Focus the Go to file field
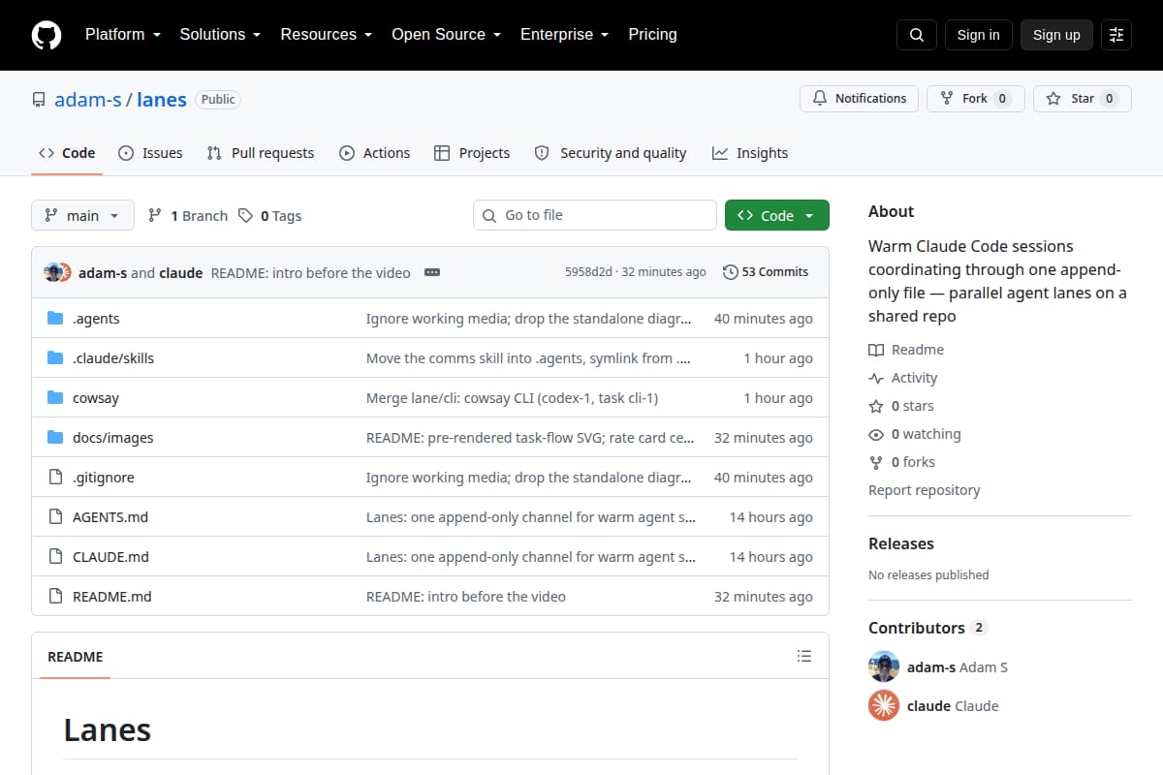Viewport: 1163px width, 775px height. coord(595,215)
